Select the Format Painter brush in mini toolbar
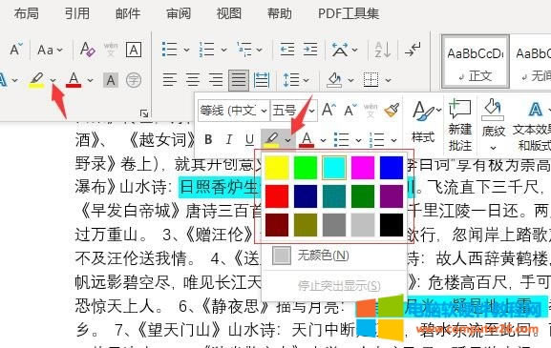 (392, 111)
